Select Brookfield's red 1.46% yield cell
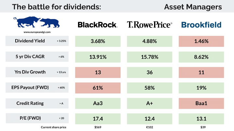The height and width of the screenshot is (131, 234). coord(201,41)
